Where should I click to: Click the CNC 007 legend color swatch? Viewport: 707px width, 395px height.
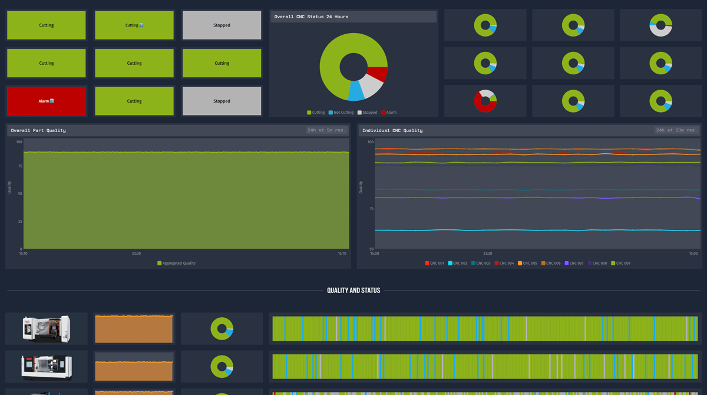(x=567, y=264)
